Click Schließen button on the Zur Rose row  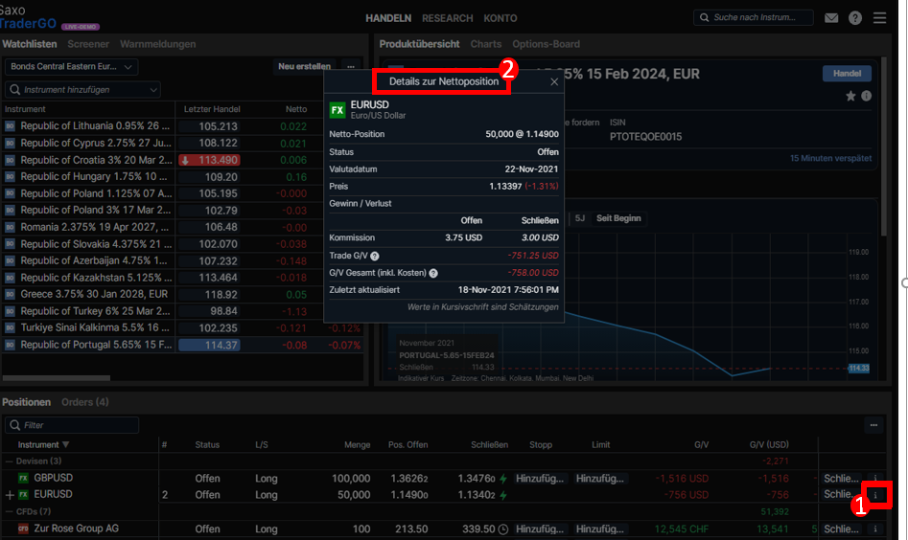point(842,529)
